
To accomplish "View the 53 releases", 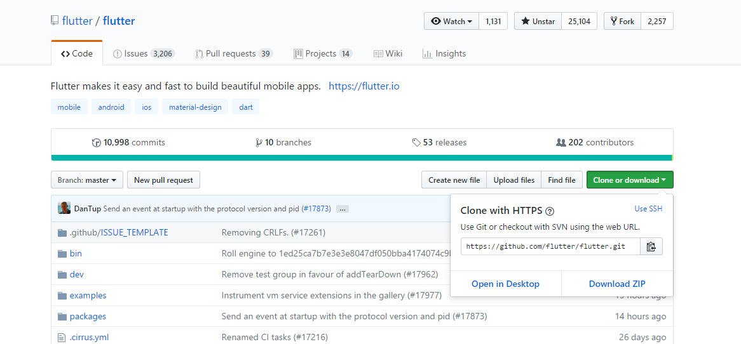I will point(439,142).
